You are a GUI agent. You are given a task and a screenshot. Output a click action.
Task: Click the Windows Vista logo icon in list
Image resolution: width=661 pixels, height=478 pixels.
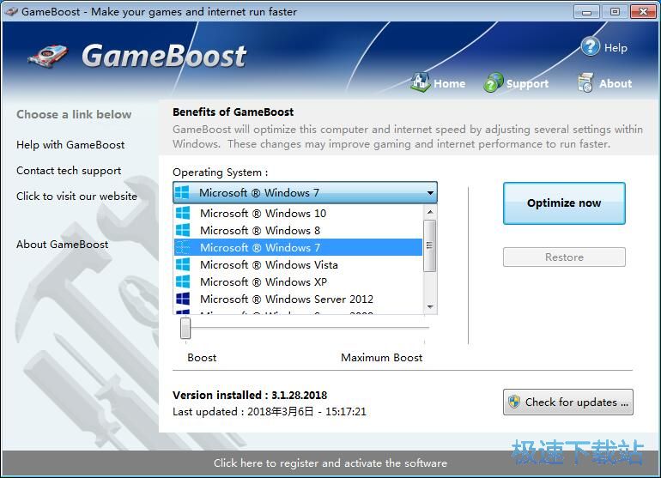[x=183, y=264]
